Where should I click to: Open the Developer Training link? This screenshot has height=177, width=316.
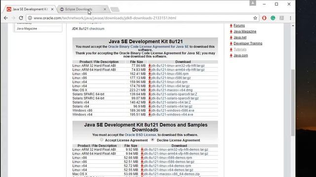248,44
